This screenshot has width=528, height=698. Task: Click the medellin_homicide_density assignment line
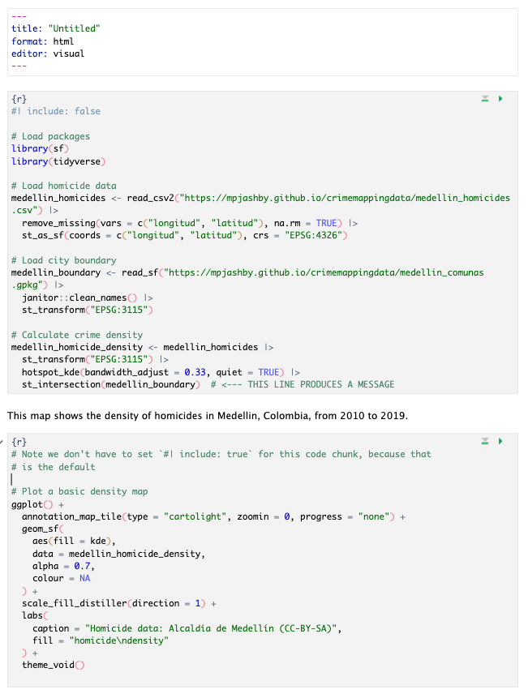[143, 347]
